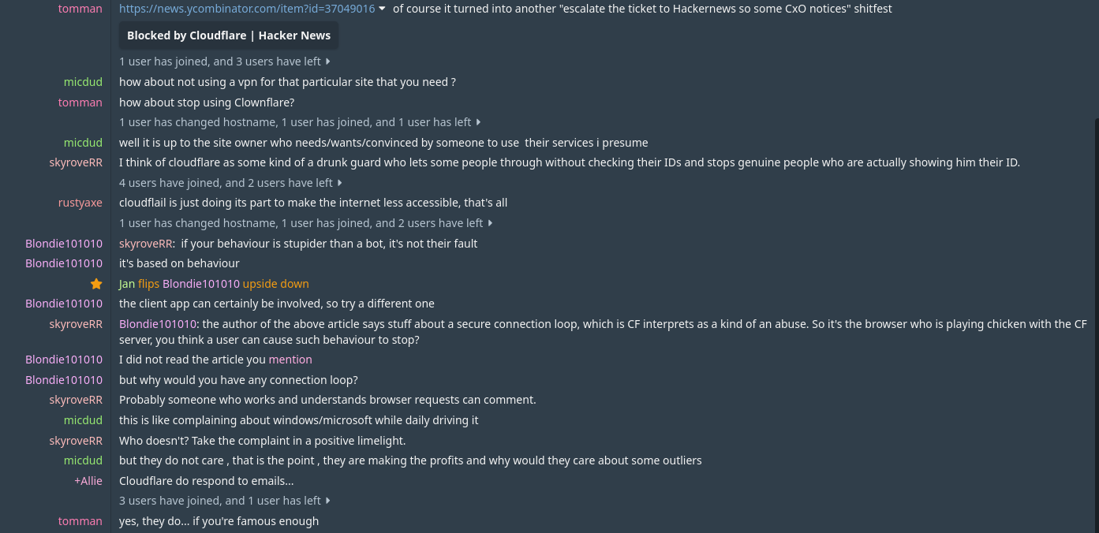Click Jan's name in the action message
Screen dimensions: 1099x533
pos(127,283)
